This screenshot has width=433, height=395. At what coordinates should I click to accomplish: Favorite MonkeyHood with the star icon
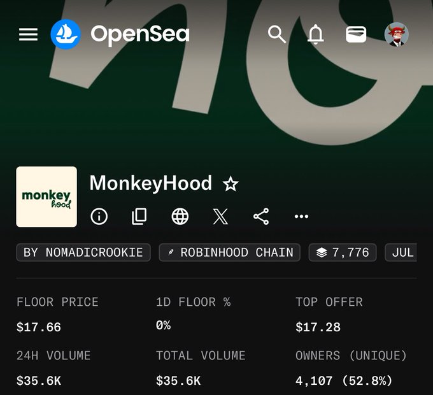231,184
